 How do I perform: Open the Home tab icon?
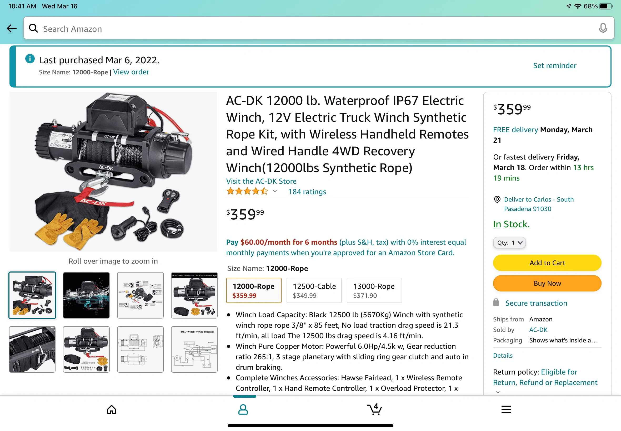tap(111, 409)
